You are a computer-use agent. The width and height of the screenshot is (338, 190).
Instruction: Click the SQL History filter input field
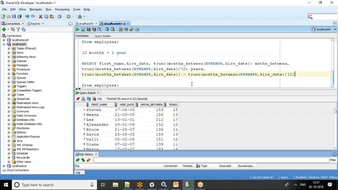coord(211,160)
